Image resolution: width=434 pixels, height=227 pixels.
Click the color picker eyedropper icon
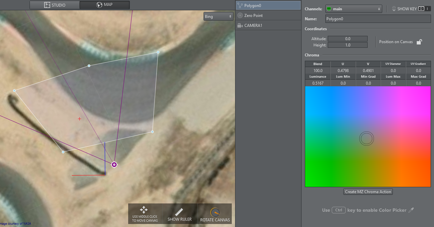(x=411, y=210)
